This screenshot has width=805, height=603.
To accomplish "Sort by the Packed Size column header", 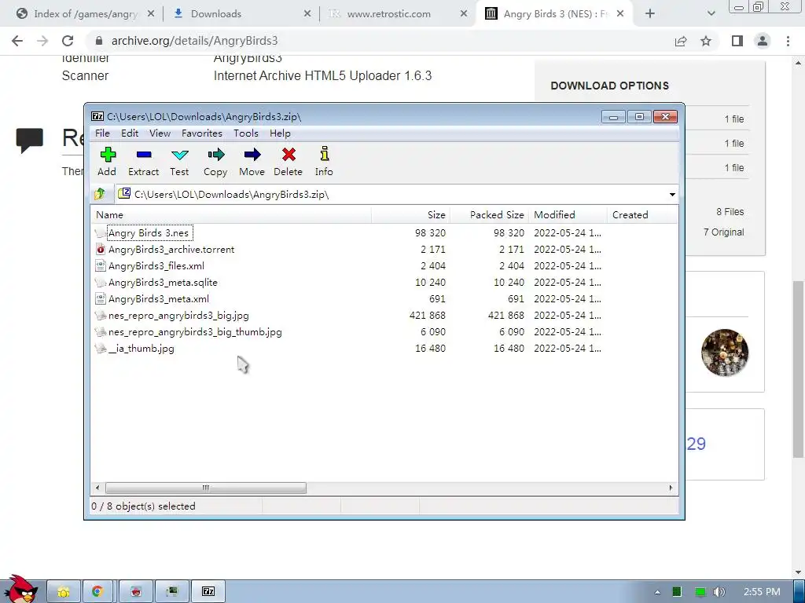I will 489,215.
